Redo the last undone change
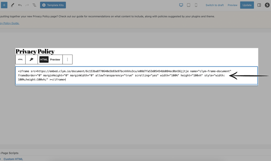This screenshot has width=271, height=161. click(27, 5)
